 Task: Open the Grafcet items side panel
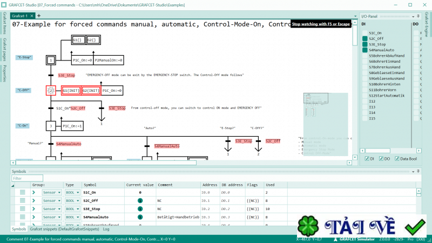(4, 23)
